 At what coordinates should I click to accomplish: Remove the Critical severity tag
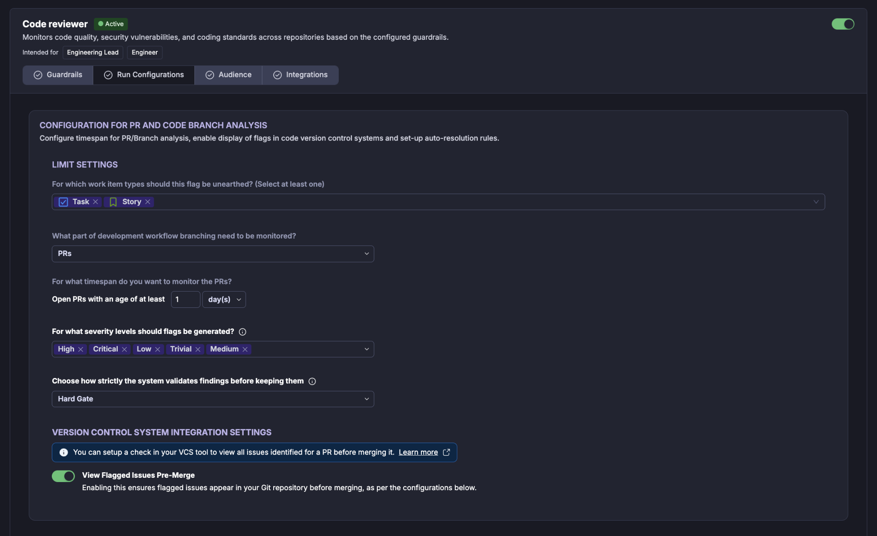[125, 349]
